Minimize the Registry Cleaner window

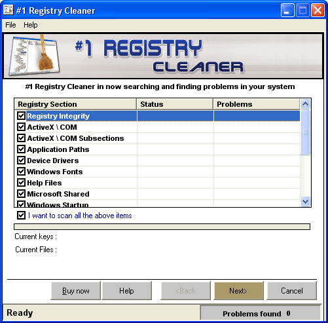tap(287, 10)
